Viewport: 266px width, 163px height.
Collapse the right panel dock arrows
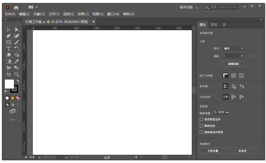(x=261, y=19)
